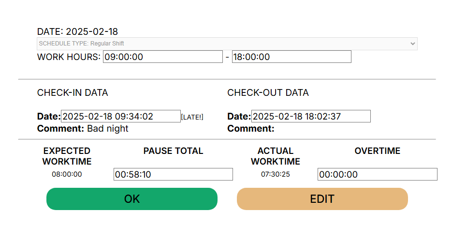
Task: Click the DATE: 2025-02-18 text
Action: pyautogui.click(x=77, y=31)
